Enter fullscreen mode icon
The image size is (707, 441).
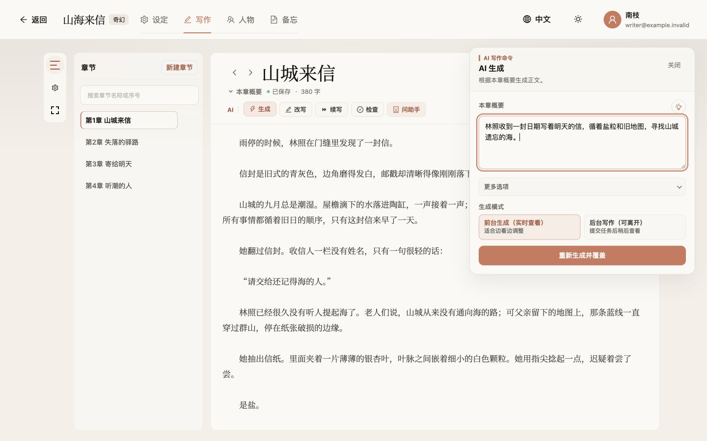coord(55,110)
